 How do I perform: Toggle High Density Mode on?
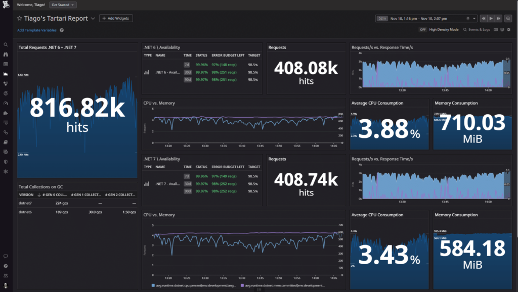coord(422,30)
